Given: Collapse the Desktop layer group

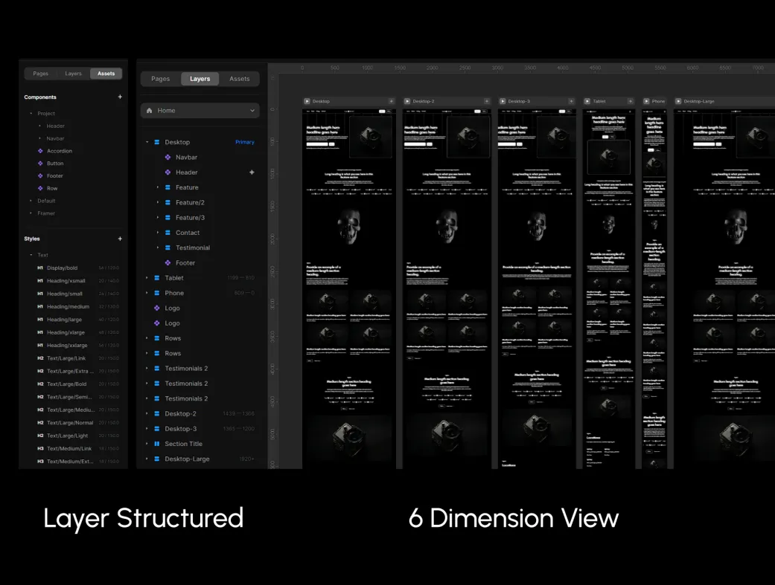Looking at the screenshot, I should coord(147,142).
